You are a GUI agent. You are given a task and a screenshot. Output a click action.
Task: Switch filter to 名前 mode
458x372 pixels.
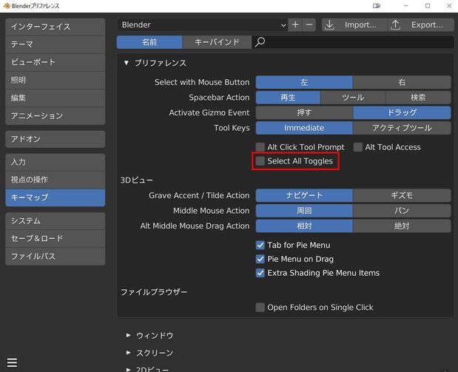tap(149, 42)
